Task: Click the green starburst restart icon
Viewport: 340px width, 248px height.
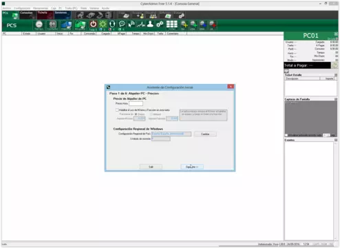Action: coord(103,25)
